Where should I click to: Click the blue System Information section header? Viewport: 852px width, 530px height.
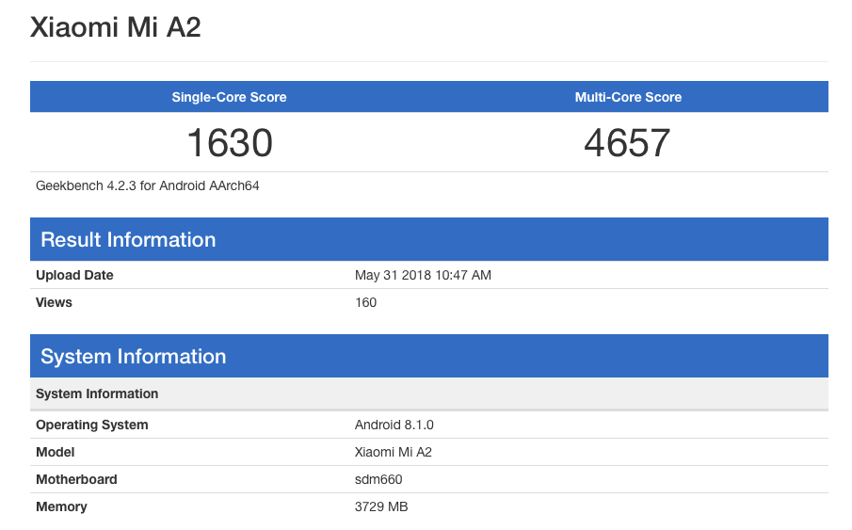[429, 356]
